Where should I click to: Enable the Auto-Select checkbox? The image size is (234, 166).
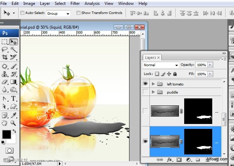tap(22, 13)
